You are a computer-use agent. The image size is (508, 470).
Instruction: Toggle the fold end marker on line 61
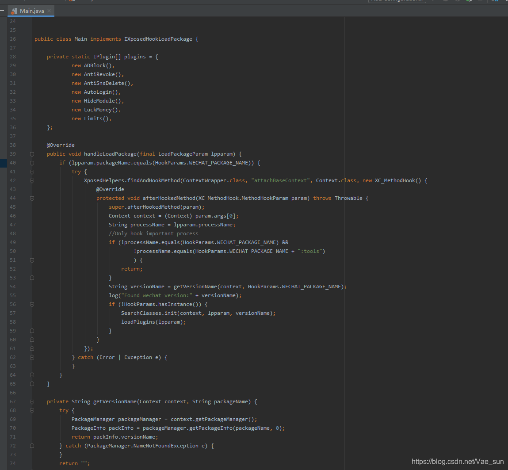tap(32, 348)
